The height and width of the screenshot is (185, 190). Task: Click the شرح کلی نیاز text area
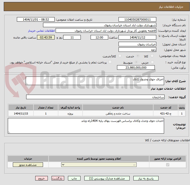pos(95,81)
